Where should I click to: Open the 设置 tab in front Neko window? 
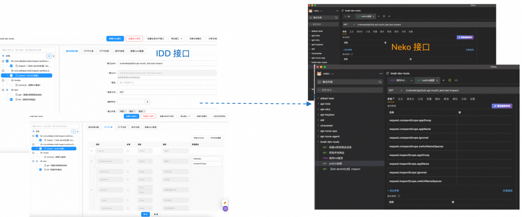point(472,99)
